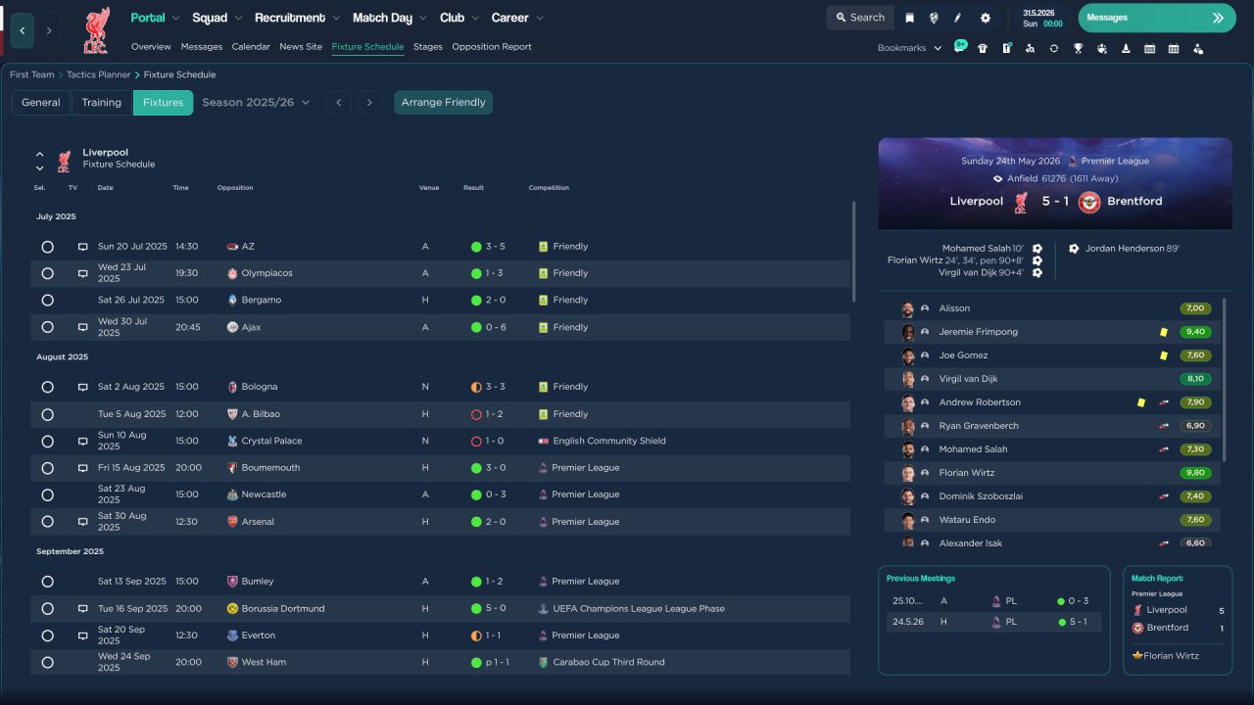Open the bookmark icon in the top toolbar
This screenshot has width=1254, height=705.
(910, 18)
